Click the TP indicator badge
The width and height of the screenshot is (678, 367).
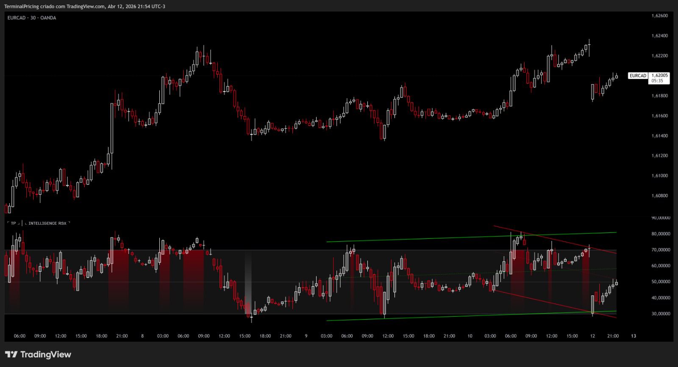pos(13,223)
